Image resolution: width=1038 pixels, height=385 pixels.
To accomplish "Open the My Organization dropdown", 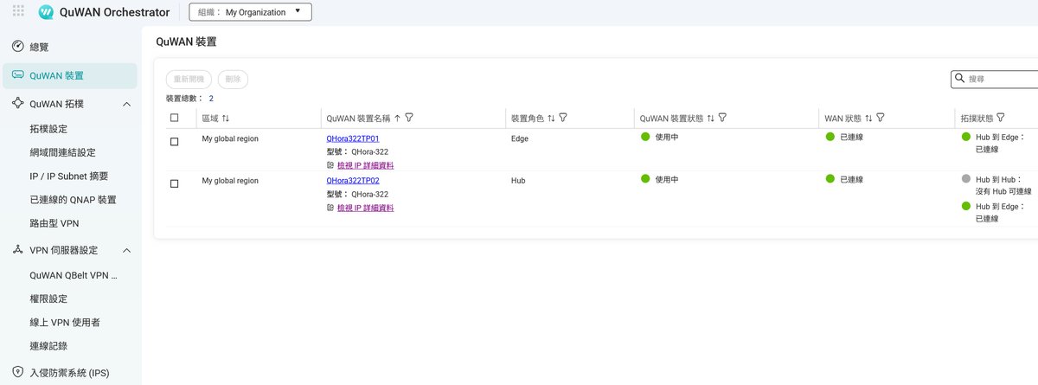I will click(250, 12).
